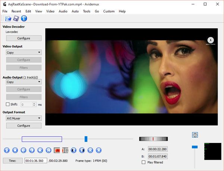Image resolution: width=224 pixels, height=171 pixels.
Task: Click the jog shuttle wheel control
Action: coord(153,139)
